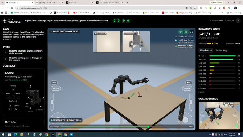Adjust the left vertical gripper slider
Viewport: 243px width, 137px height.
coord(52,102)
